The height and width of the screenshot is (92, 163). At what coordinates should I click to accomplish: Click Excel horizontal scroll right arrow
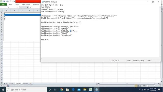[159, 84]
